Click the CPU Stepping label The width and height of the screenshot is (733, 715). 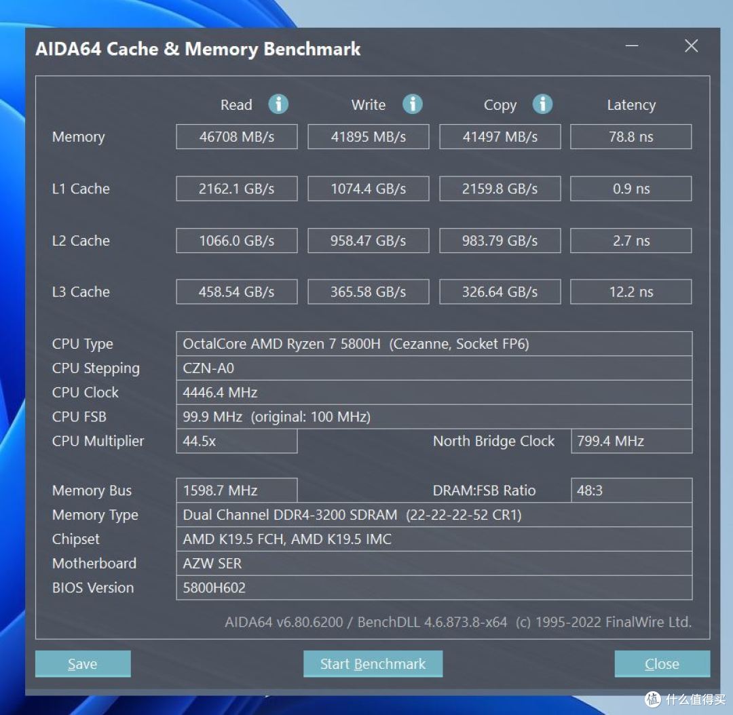pos(96,369)
